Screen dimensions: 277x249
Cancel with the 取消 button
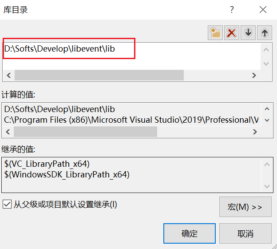tap(245, 233)
